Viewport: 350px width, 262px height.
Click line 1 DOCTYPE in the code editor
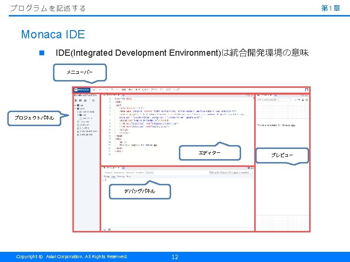click(x=123, y=98)
